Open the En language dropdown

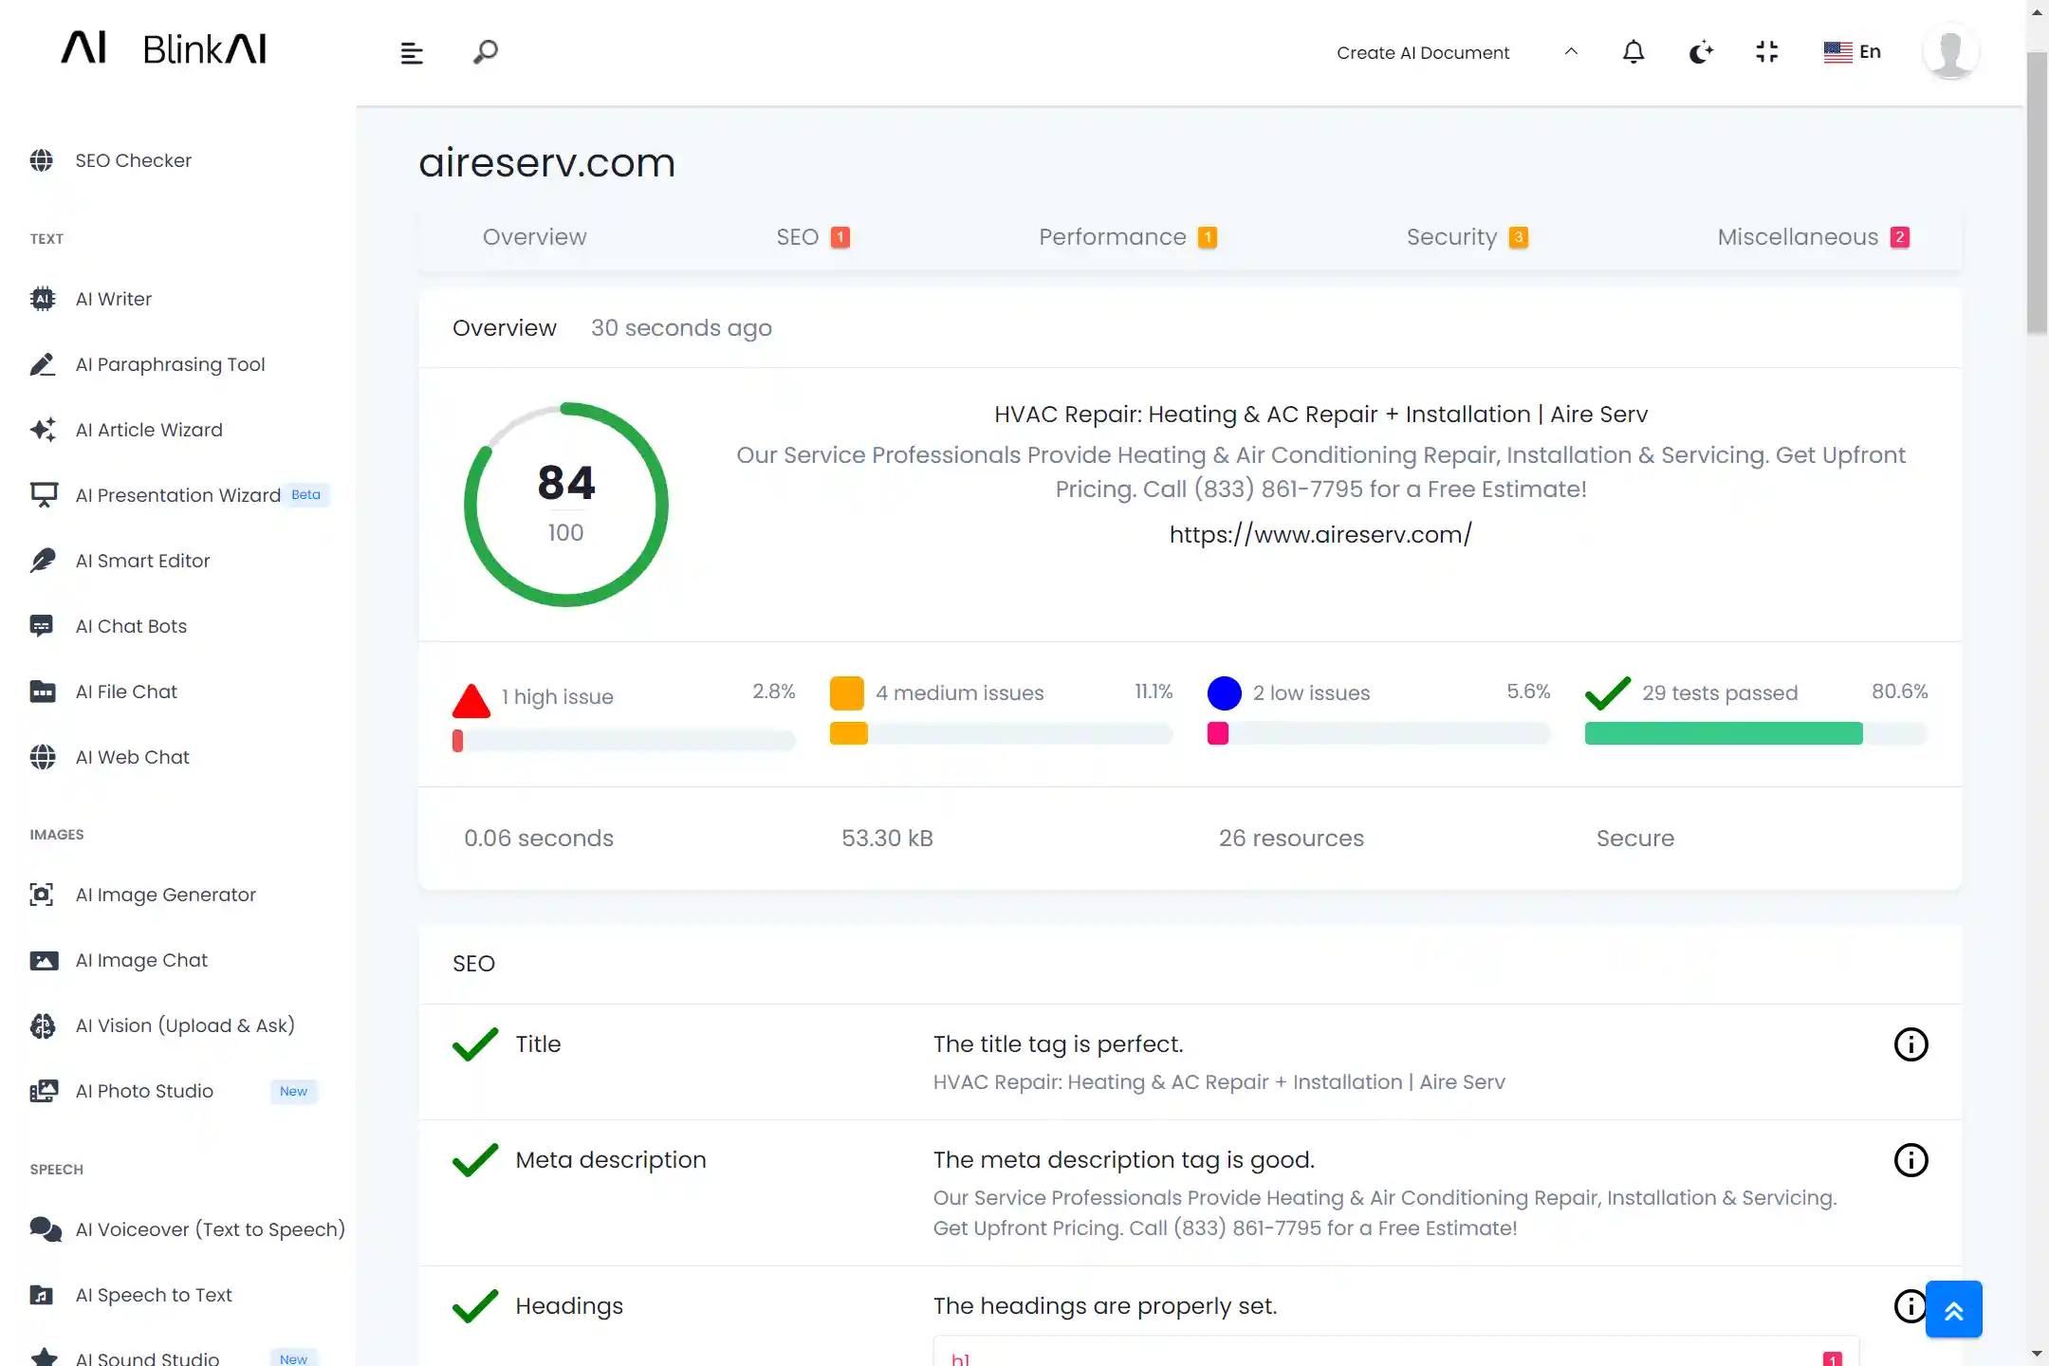[x=1852, y=51]
